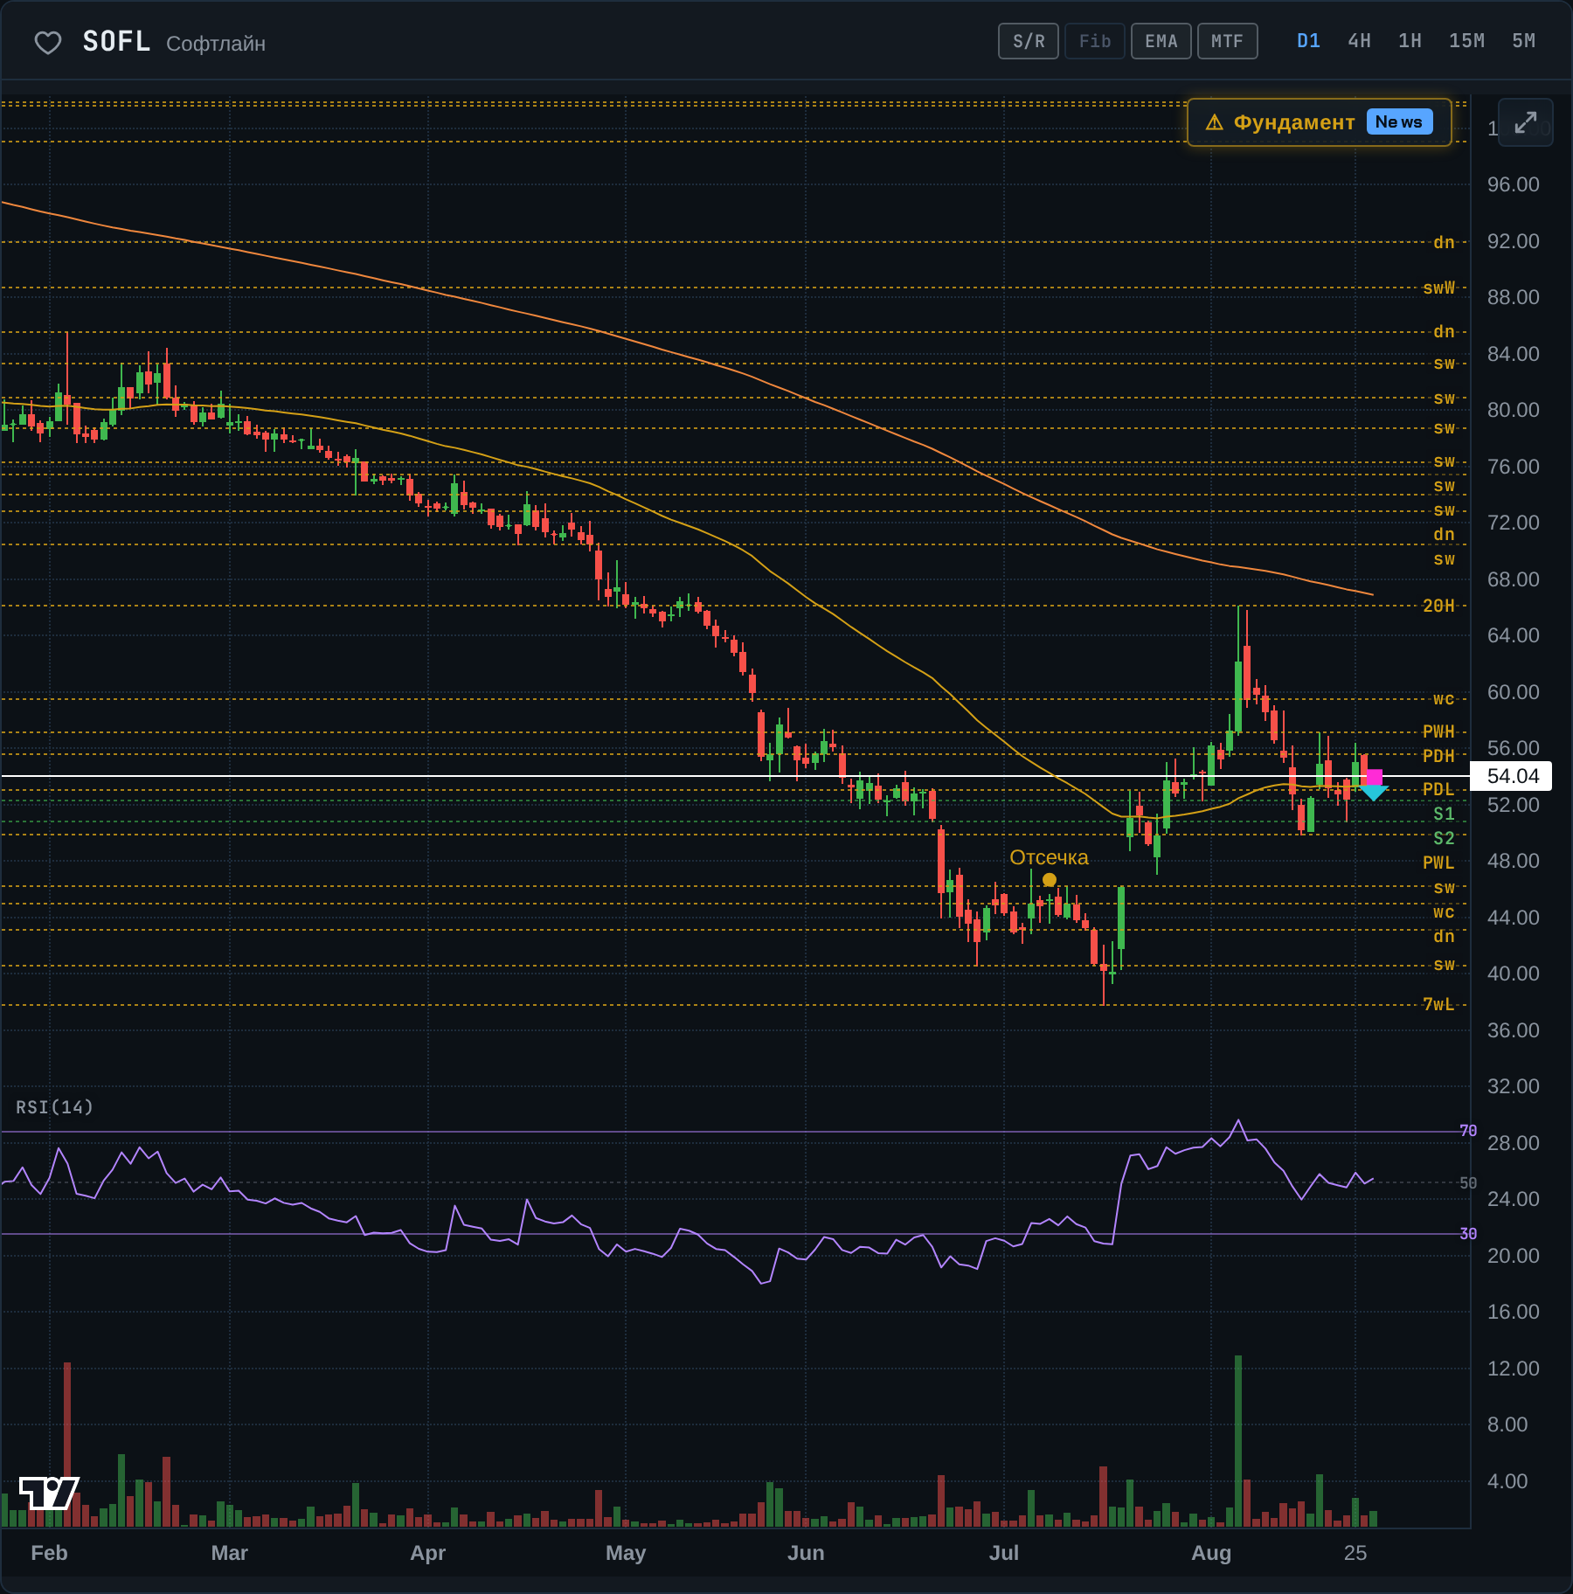Image resolution: width=1573 pixels, height=1594 pixels.
Task: Click the tall red volume bar in February
Action: pyautogui.click(x=67, y=1445)
